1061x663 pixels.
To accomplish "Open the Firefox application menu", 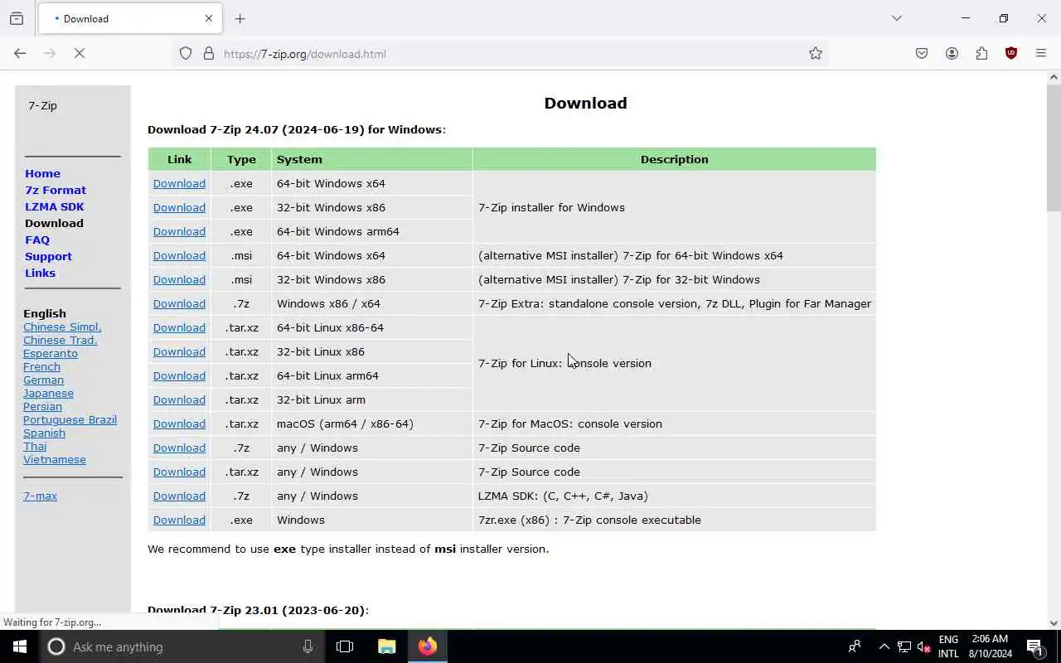I will (x=1041, y=53).
